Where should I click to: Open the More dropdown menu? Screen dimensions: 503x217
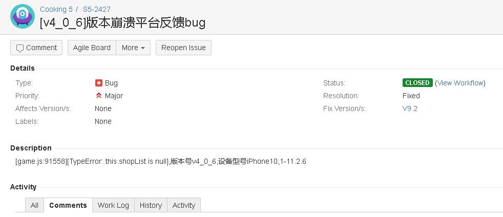point(133,48)
